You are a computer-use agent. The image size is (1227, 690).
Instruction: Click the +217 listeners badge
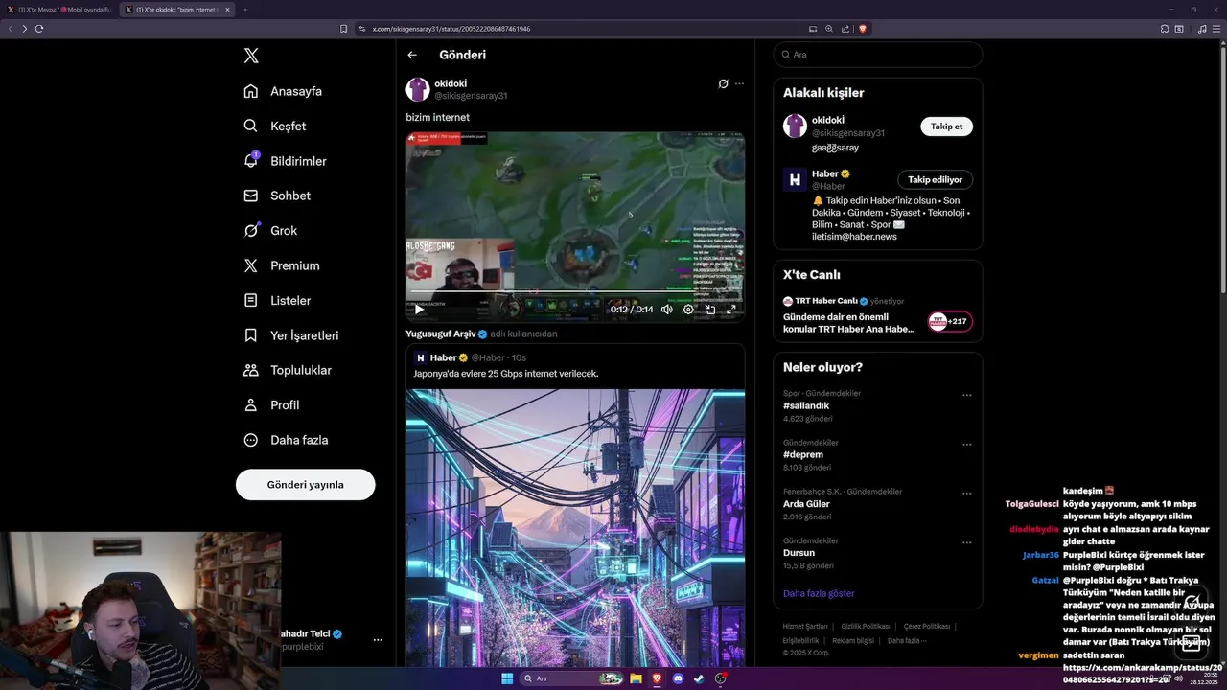click(x=950, y=322)
